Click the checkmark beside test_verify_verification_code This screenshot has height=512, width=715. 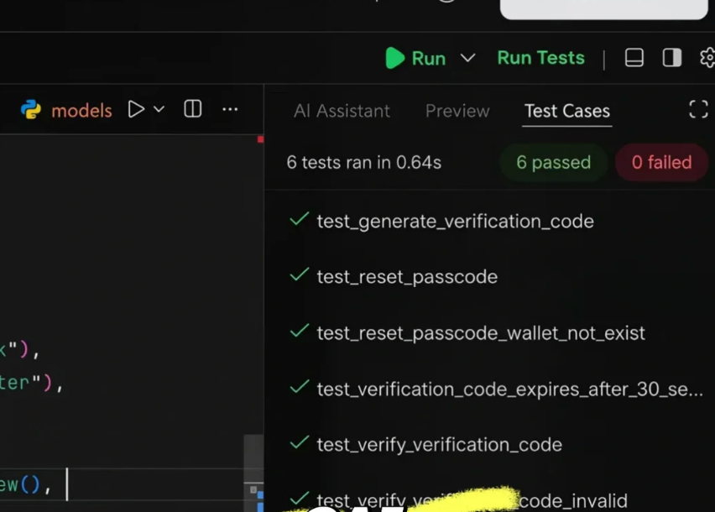click(300, 443)
